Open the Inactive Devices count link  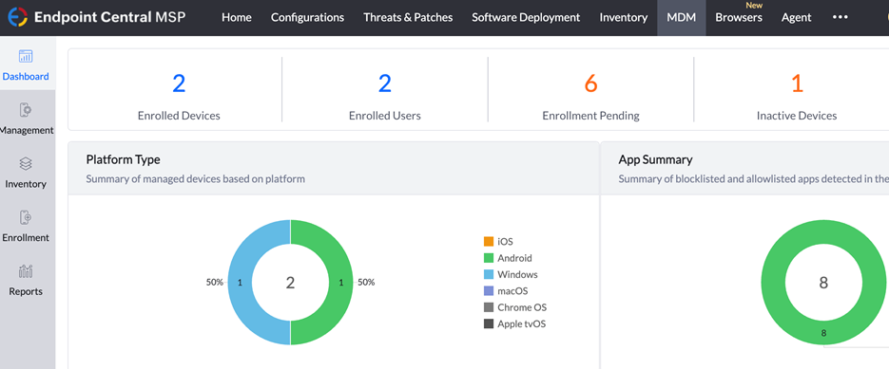[797, 83]
